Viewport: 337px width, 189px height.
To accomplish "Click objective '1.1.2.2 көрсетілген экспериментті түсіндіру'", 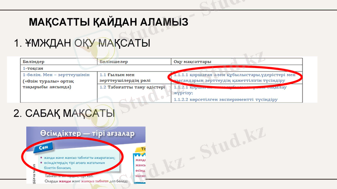I will pyautogui.click(x=225, y=100).
